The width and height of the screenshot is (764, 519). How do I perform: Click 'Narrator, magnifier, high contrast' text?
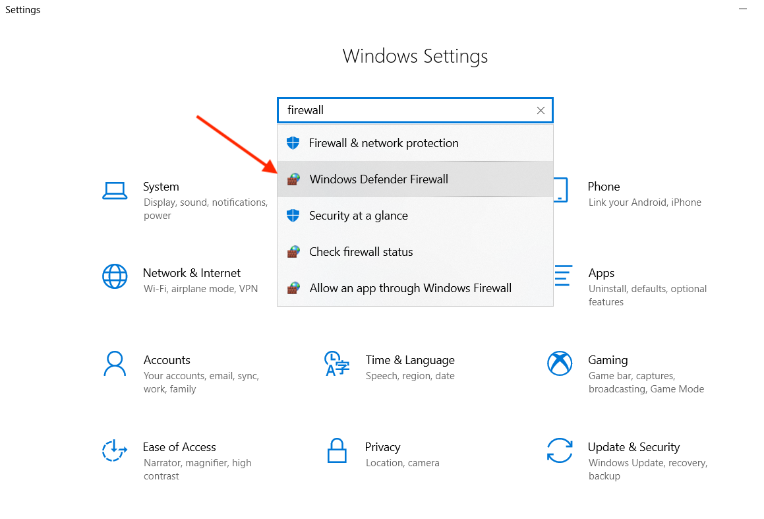point(197,470)
